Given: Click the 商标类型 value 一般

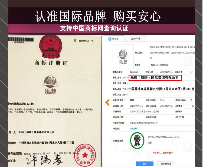Looking at the screenshot, I should [192, 106].
